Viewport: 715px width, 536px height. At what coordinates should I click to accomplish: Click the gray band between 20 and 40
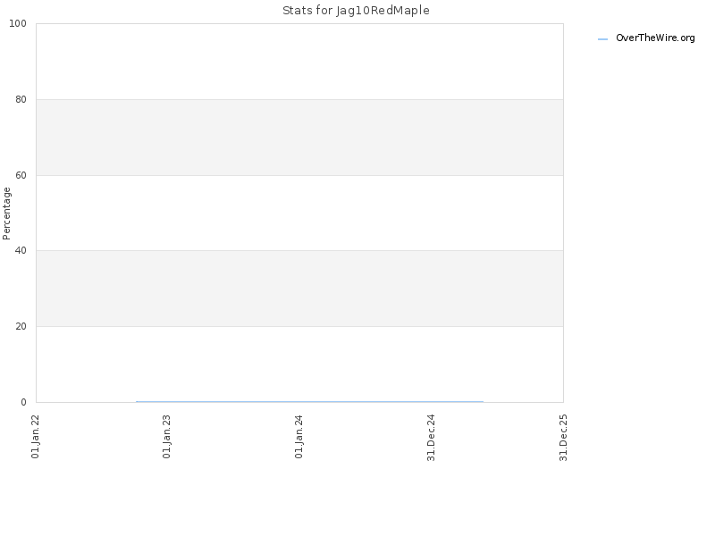[299, 289]
